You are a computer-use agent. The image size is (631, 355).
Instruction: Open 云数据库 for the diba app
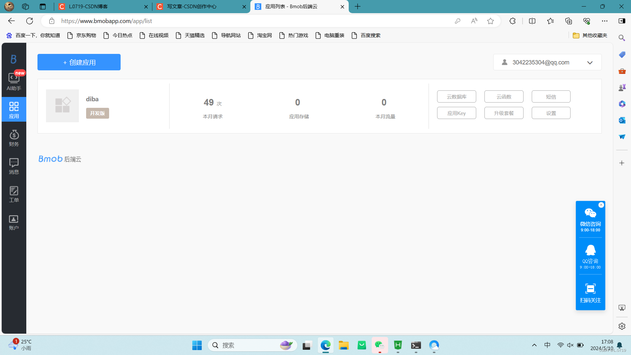point(456,96)
